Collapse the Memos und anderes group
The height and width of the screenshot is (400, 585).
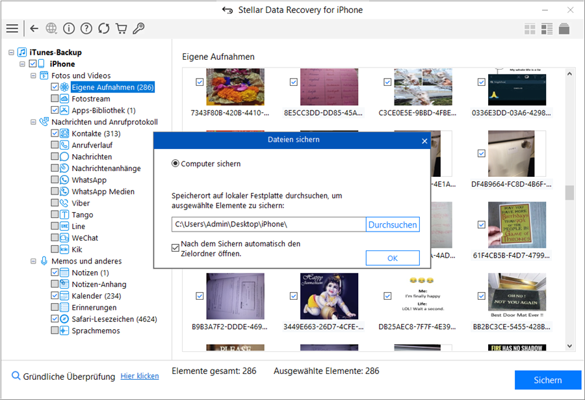33,261
